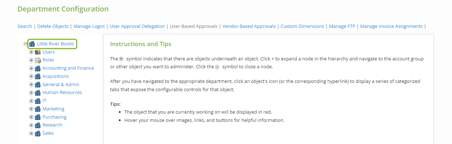Click the Accounting and Finance department icon

pos(37,68)
